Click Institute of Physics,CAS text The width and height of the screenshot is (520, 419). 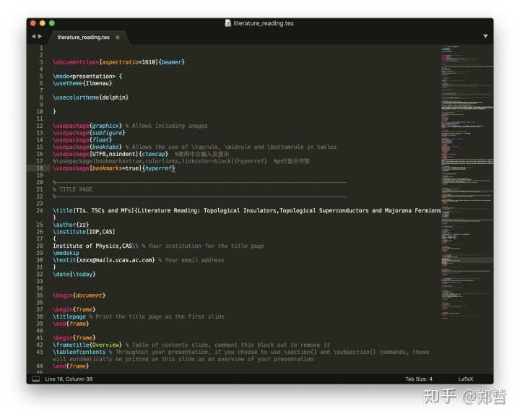(x=92, y=246)
